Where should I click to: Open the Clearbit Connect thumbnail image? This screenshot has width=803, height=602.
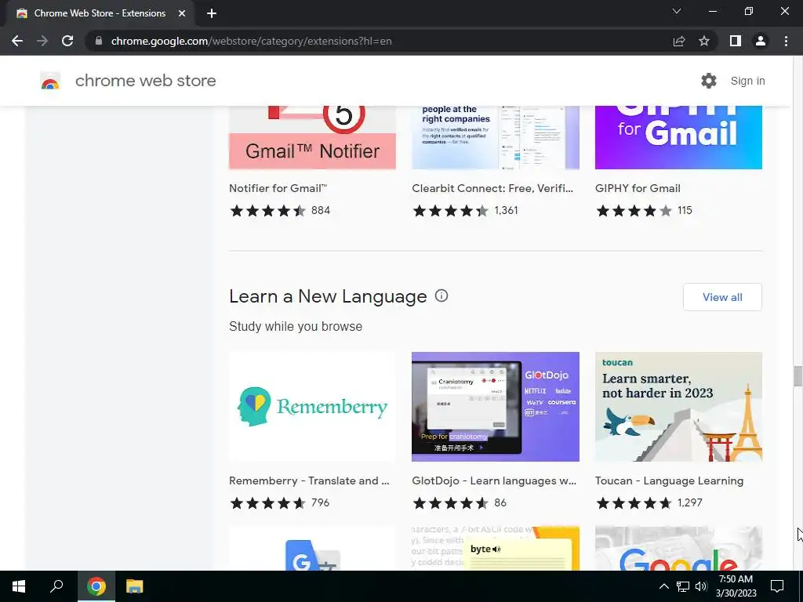496,137
